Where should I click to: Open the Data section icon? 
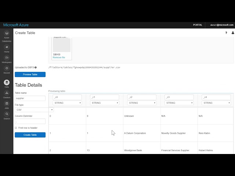coord(7,82)
